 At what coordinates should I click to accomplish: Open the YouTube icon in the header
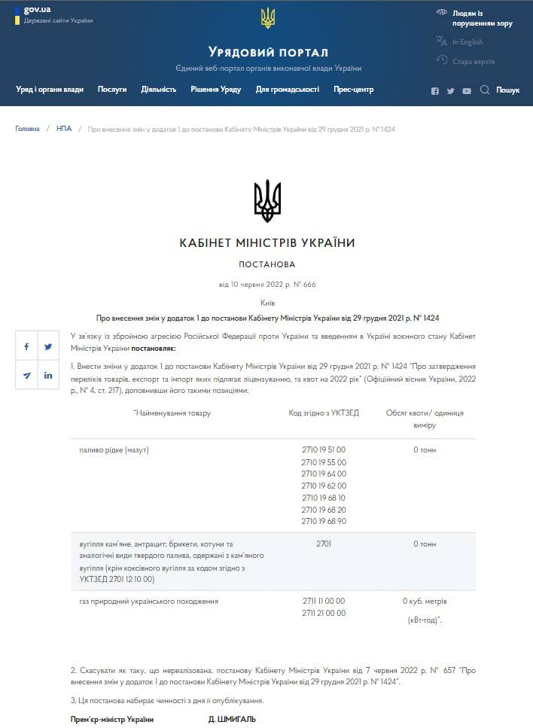pyautogui.click(x=467, y=91)
